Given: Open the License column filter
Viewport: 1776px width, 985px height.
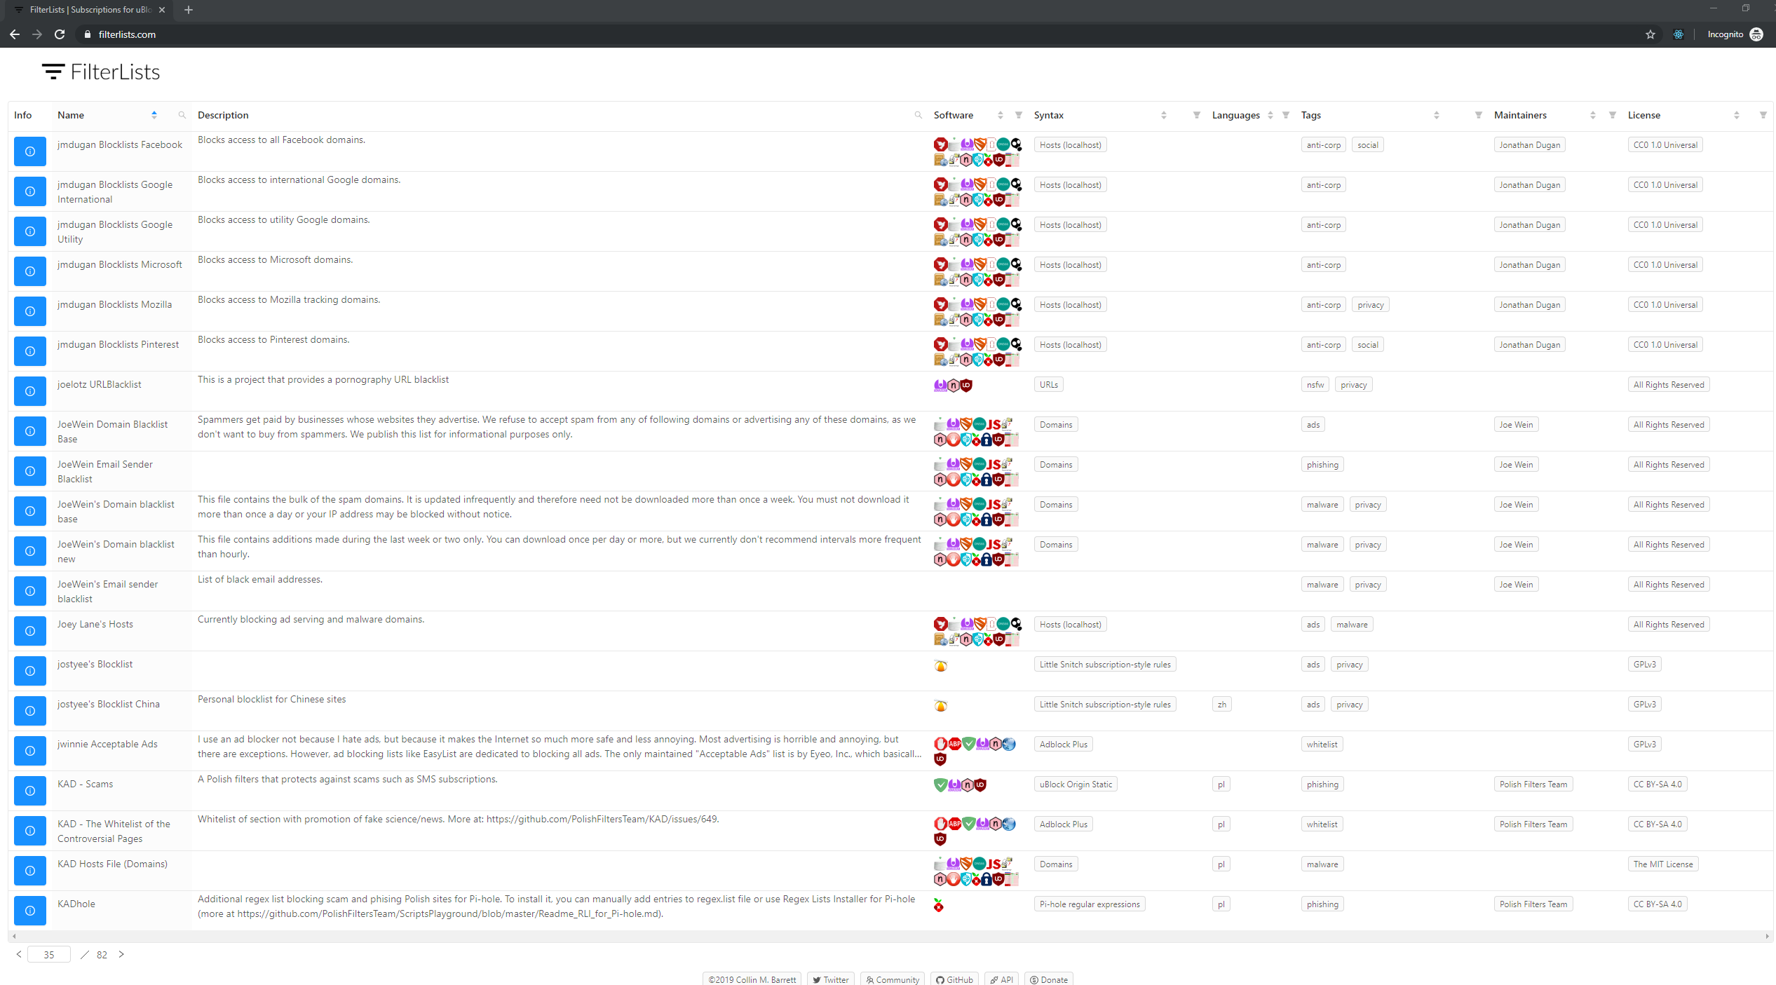Looking at the screenshot, I should click(x=1763, y=115).
